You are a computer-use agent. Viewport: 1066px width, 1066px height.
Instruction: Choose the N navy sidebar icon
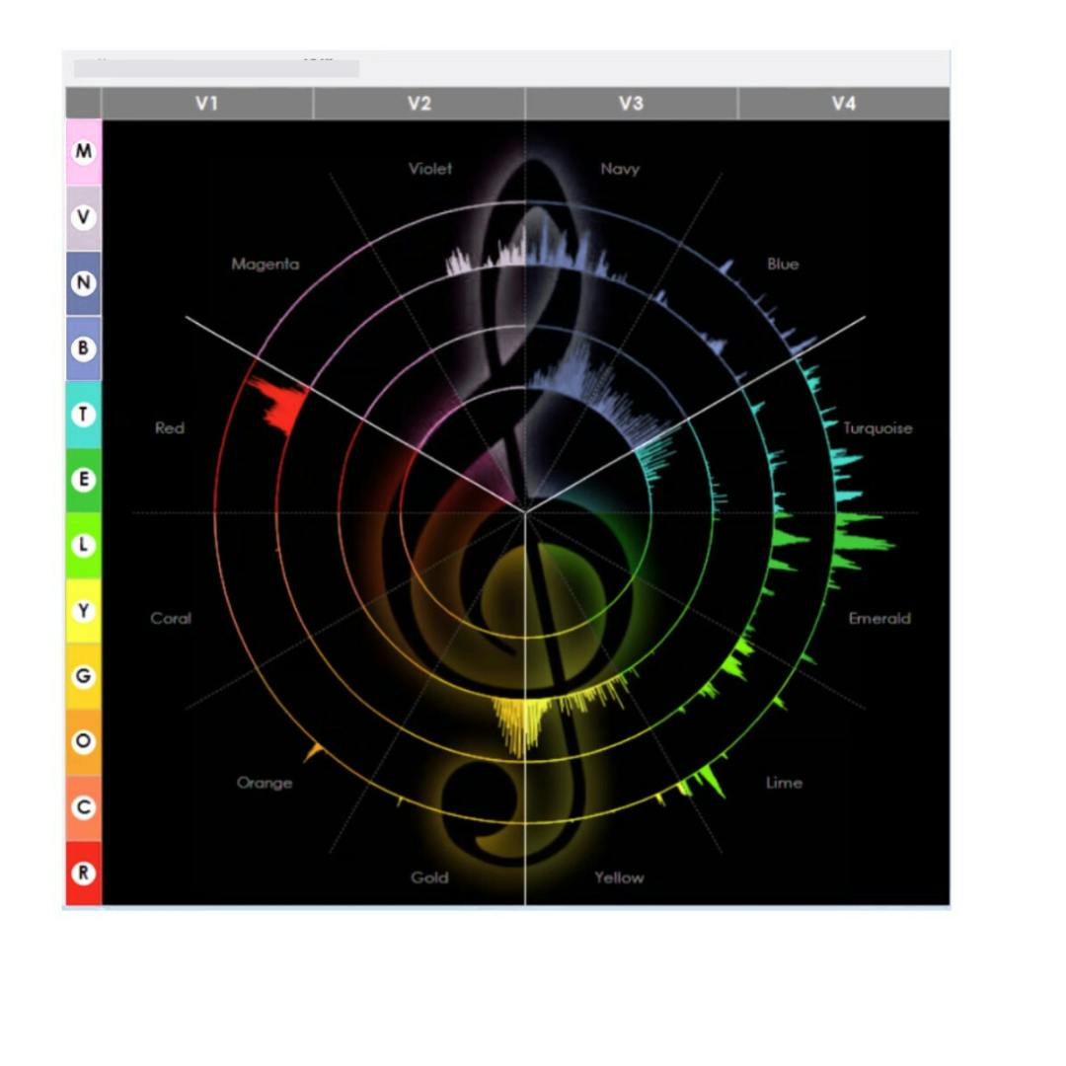coord(84,283)
